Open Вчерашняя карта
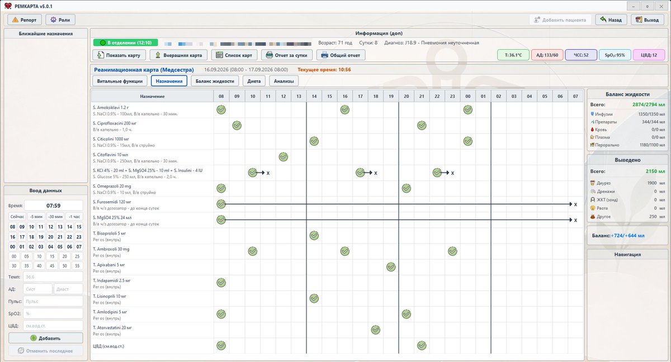 (179, 55)
